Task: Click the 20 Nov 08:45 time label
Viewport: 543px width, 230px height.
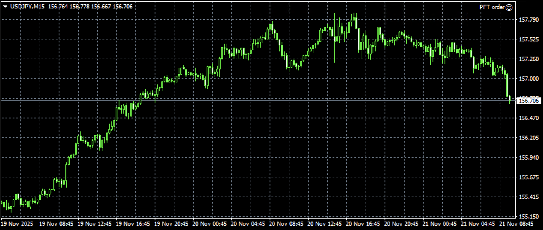Action: pyautogui.click(x=286, y=224)
